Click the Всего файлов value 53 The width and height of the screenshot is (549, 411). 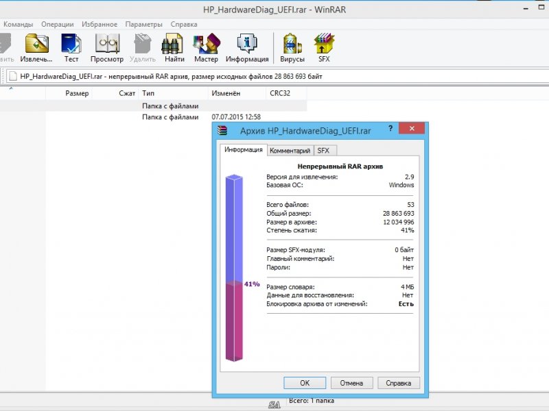tap(410, 205)
